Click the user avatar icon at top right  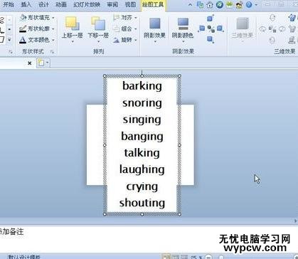point(239,5)
